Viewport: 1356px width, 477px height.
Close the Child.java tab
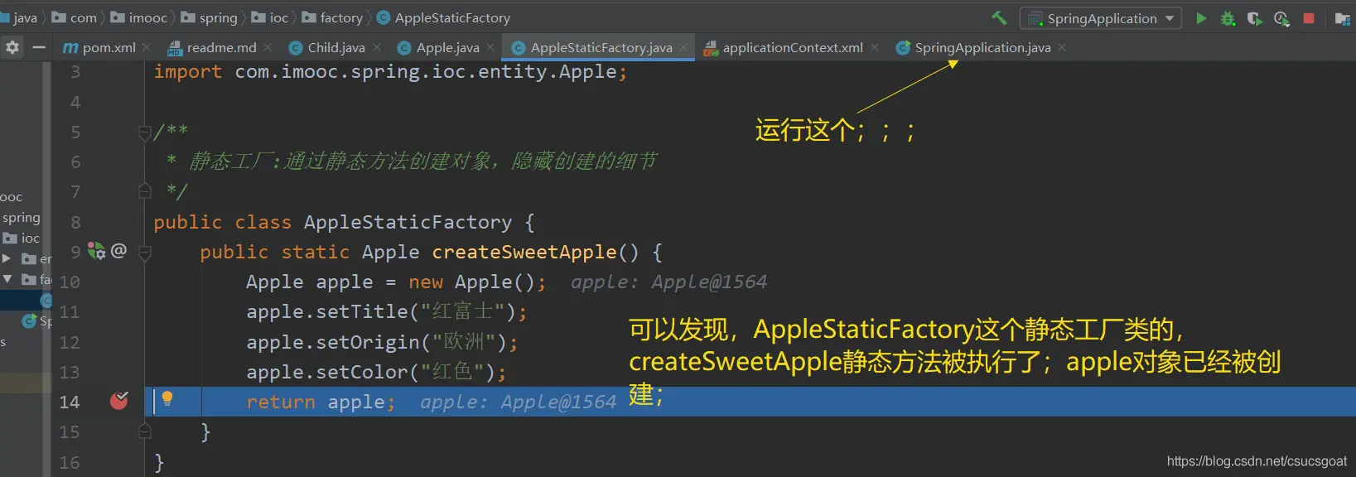click(x=378, y=48)
